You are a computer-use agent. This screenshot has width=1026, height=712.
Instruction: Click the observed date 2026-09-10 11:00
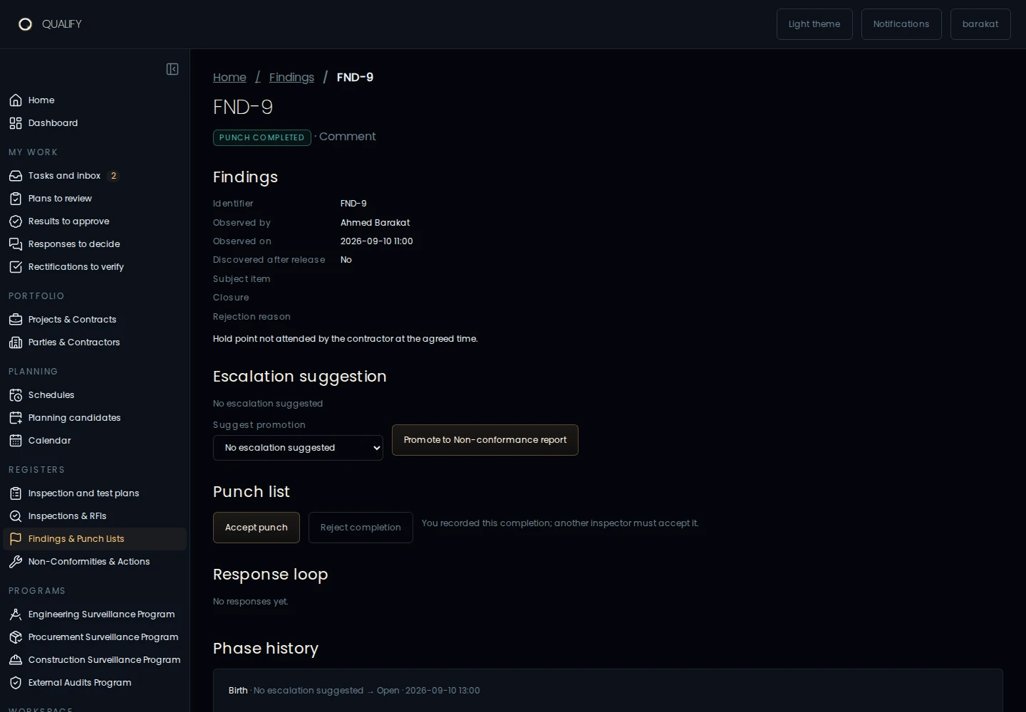tap(376, 241)
